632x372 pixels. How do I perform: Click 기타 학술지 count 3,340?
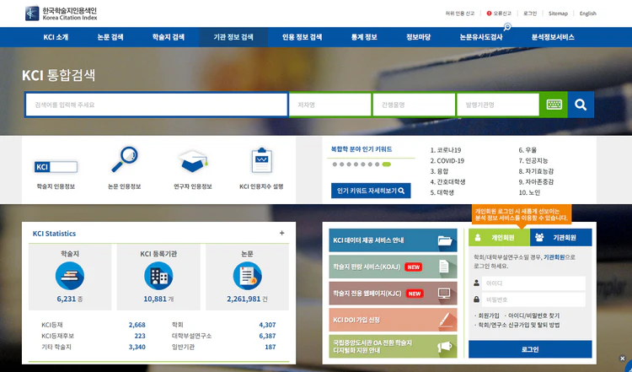pyautogui.click(x=137, y=347)
